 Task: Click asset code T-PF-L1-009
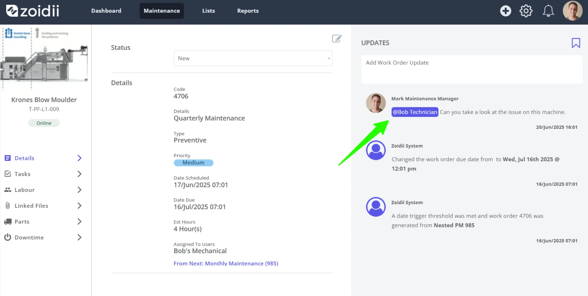click(x=44, y=109)
